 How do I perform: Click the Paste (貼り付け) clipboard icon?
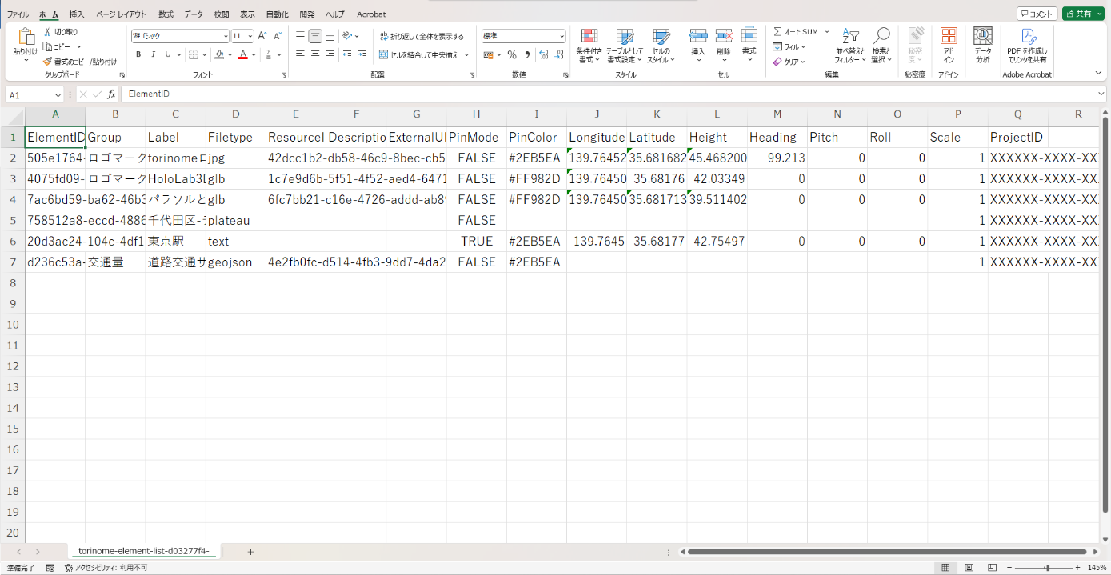pos(26,37)
